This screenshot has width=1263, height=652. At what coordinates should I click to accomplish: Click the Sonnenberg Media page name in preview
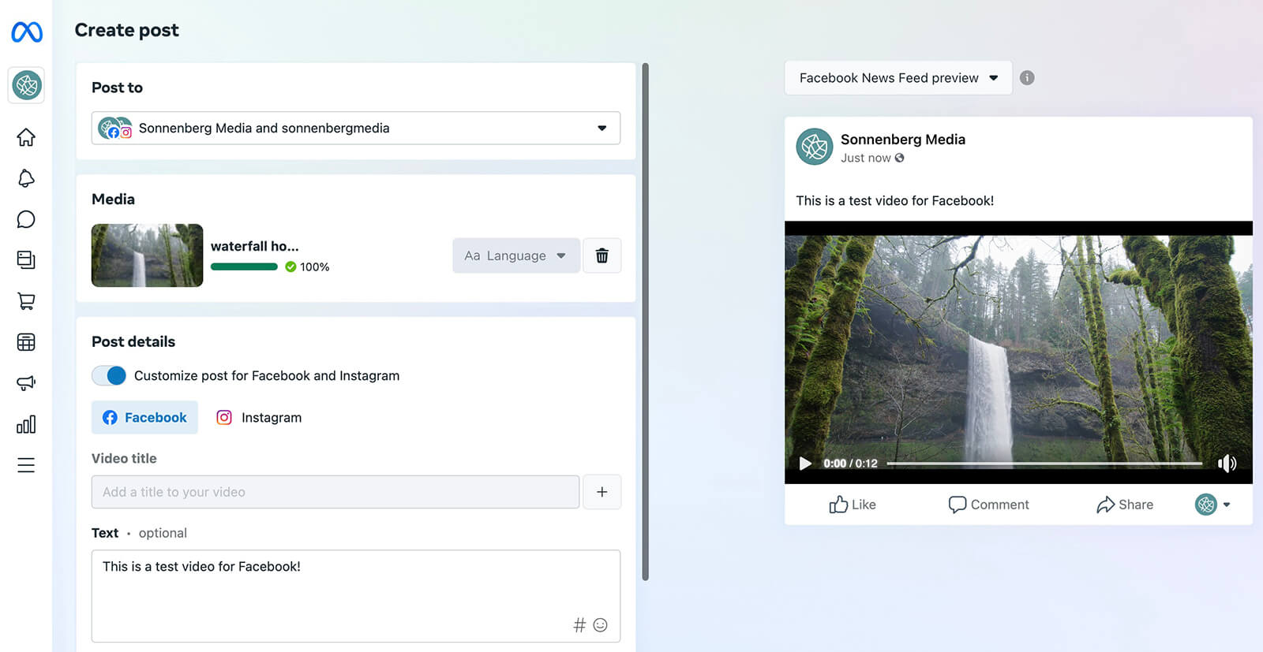pyautogui.click(x=903, y=140)
